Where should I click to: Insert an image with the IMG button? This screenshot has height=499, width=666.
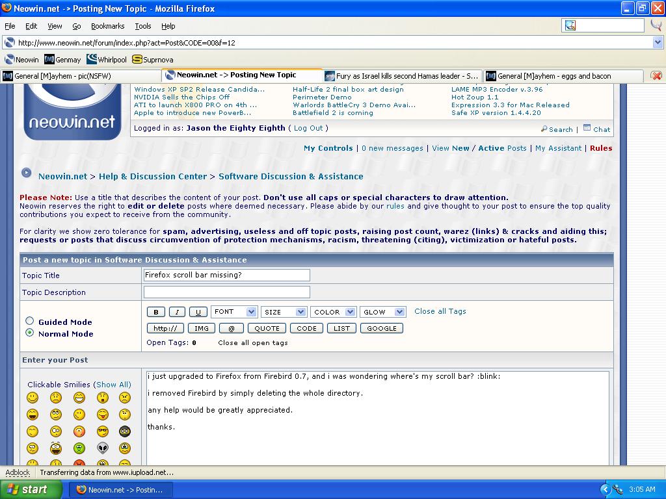202,328
